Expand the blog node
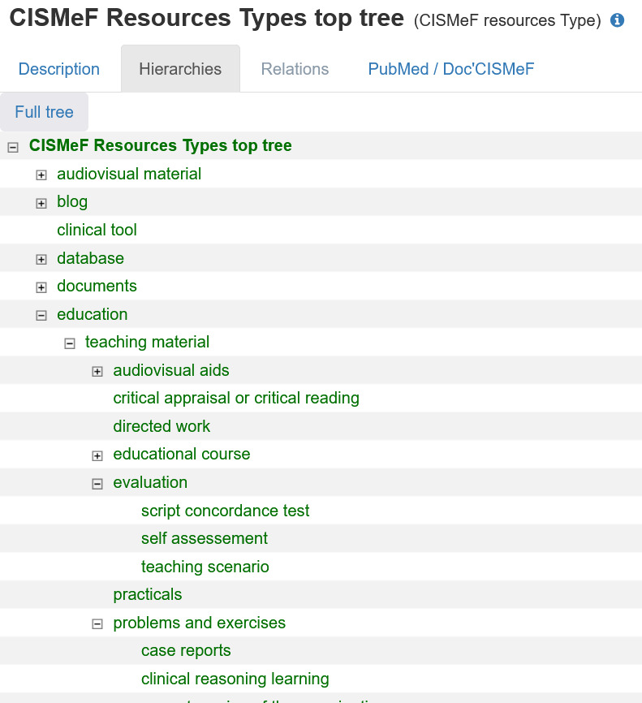 41,203
